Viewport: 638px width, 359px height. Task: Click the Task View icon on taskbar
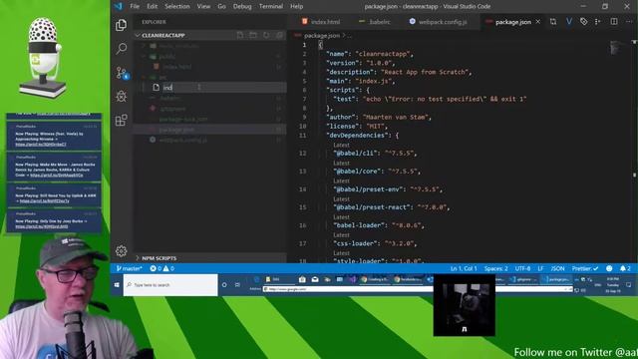[237, 285]
